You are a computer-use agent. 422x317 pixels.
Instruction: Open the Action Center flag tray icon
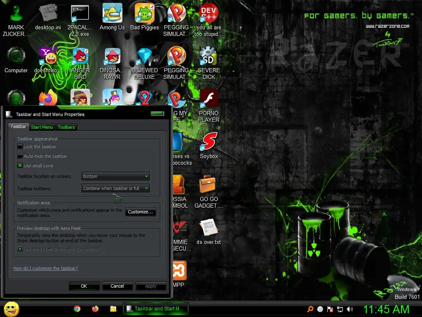(330, 309)
